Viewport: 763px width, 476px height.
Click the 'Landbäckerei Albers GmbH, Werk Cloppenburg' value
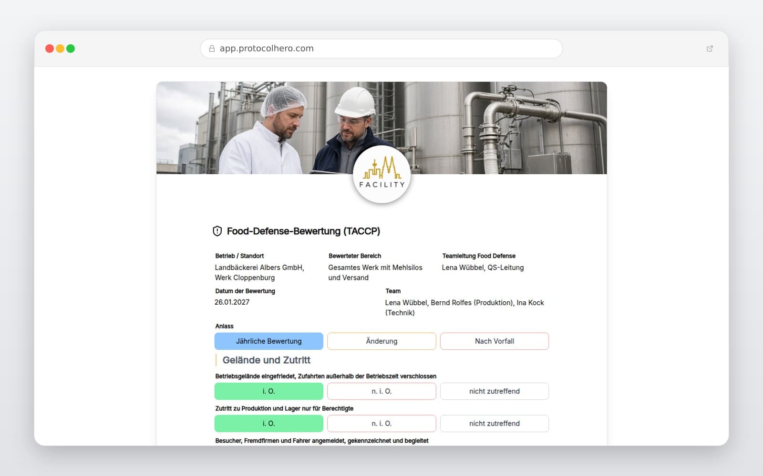(259, 273)
